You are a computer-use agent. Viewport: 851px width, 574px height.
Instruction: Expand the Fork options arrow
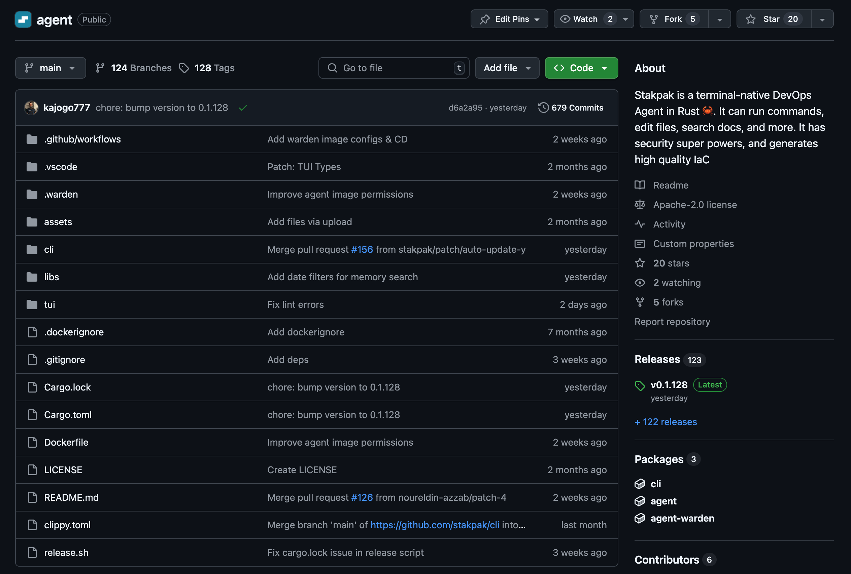point(719,19)
